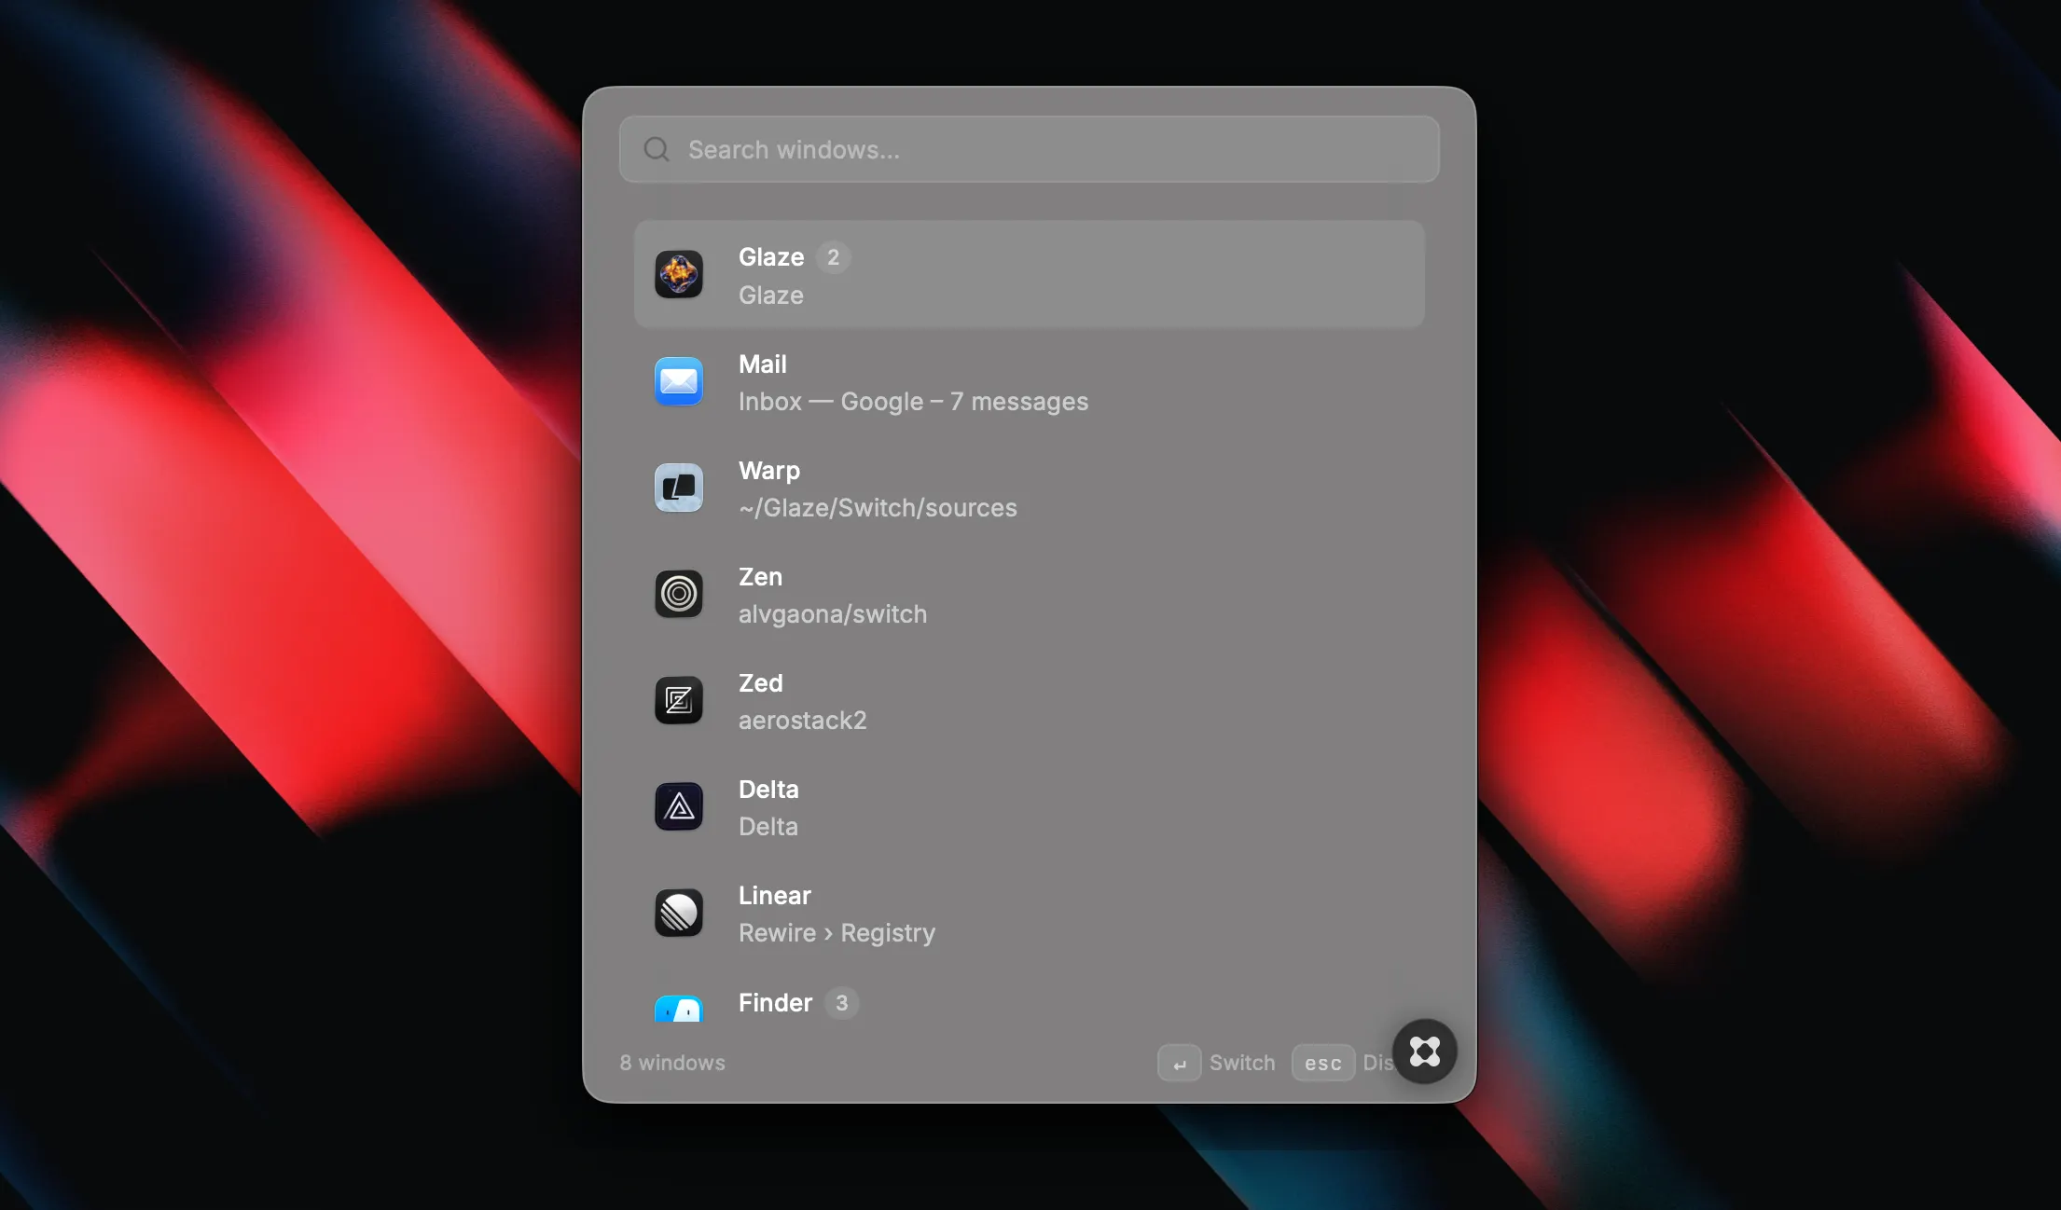Viewport: 2061px width, 1210px height.
Task: Click the Warp terminal icon
Action: coord(679,488)
